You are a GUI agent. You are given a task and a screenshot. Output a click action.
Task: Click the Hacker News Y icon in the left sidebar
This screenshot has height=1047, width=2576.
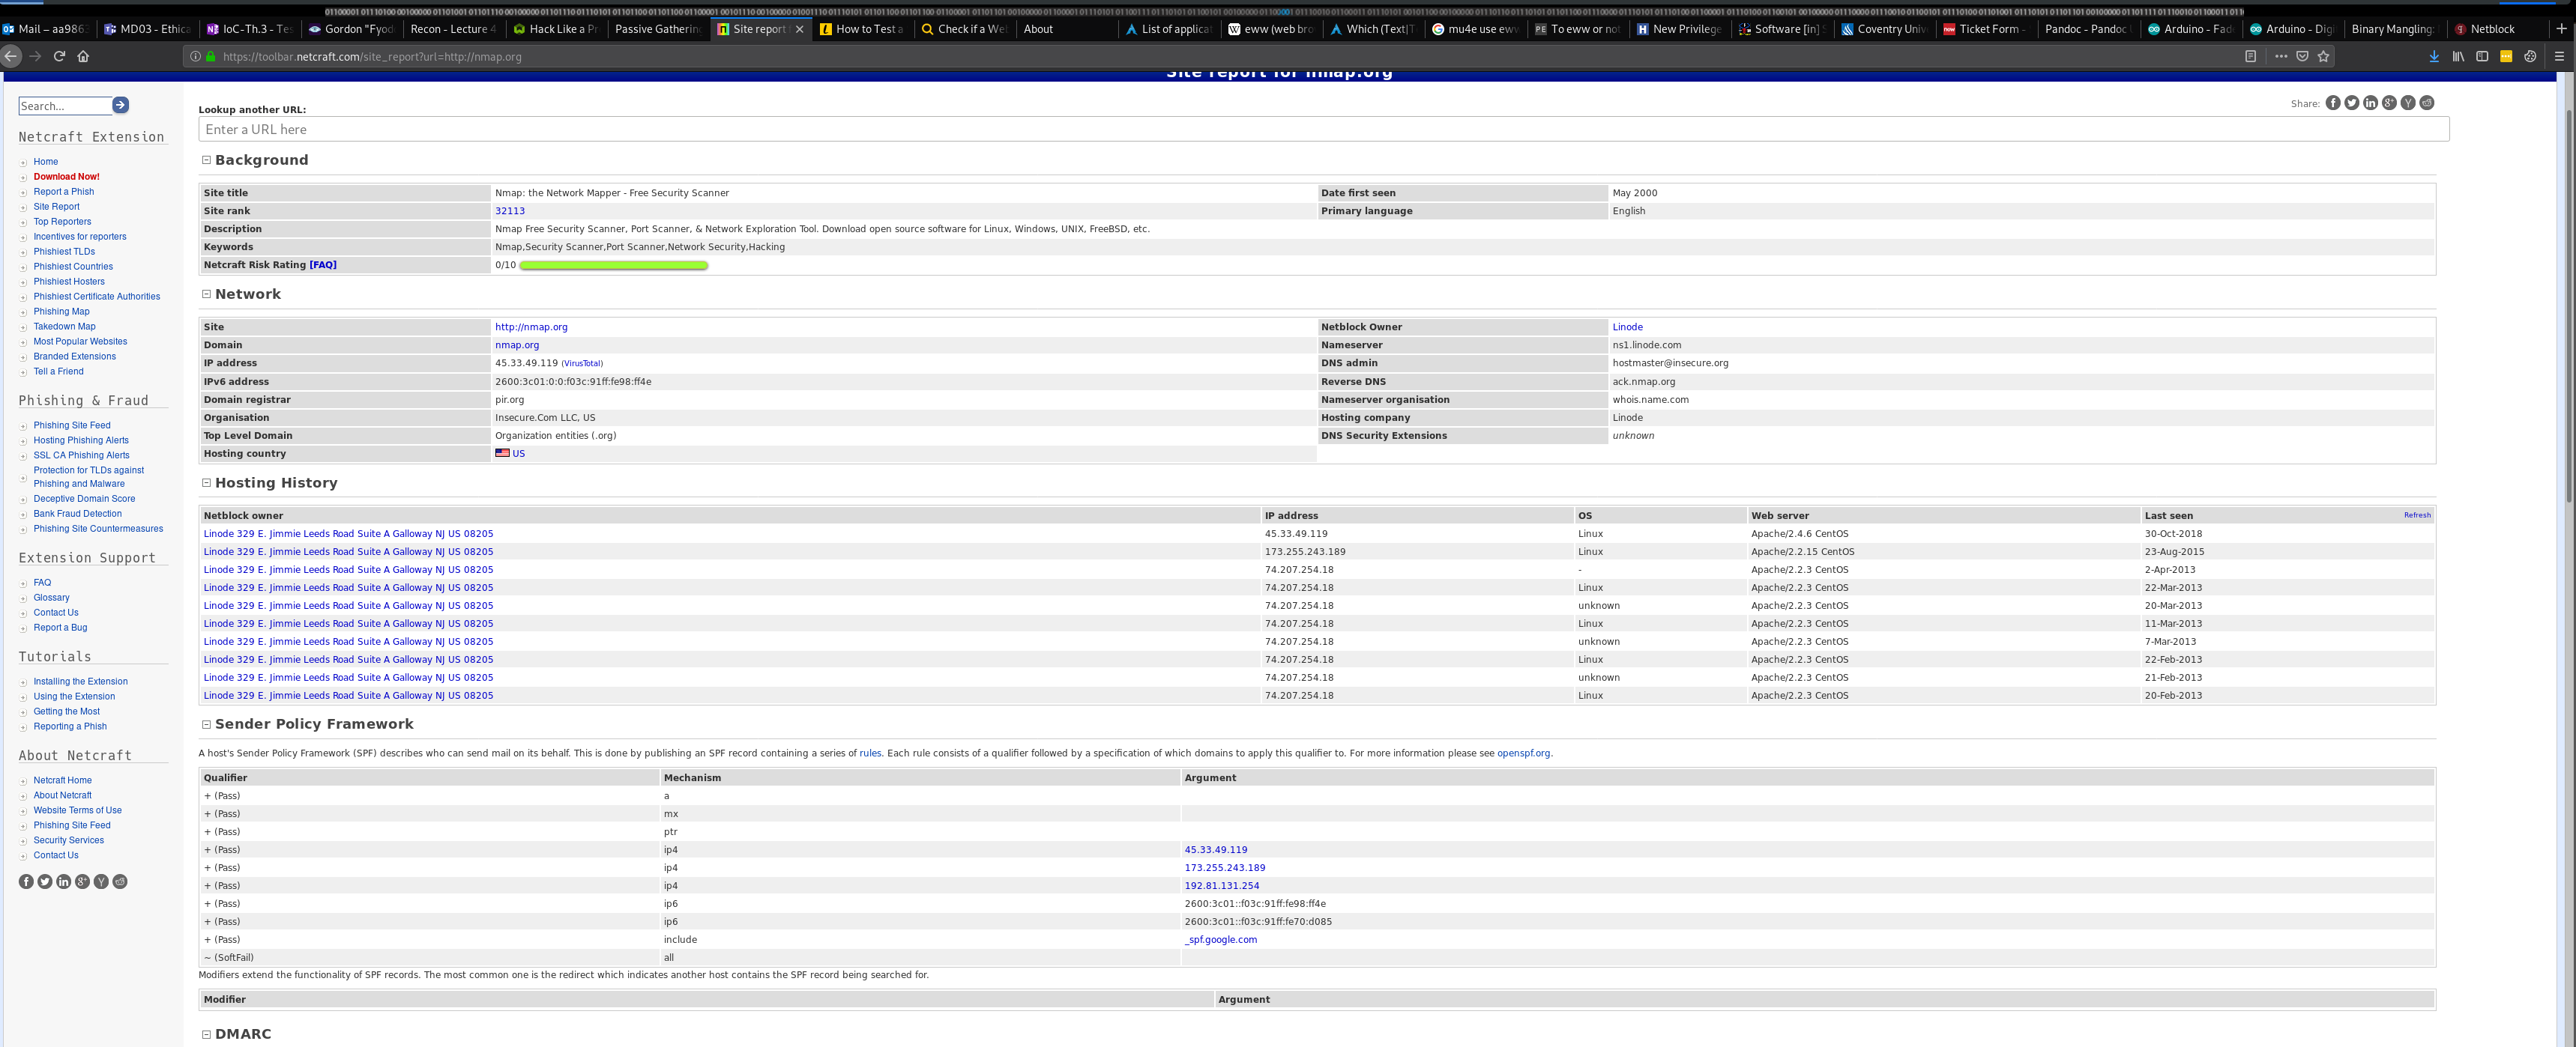tap(101, 881)
